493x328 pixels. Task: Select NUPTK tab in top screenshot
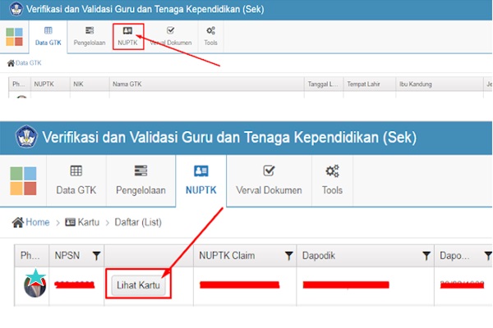(127, 37)
